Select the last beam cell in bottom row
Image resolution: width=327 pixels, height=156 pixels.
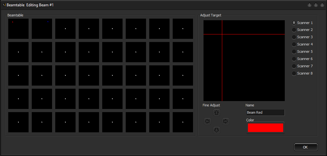(183, 122)
